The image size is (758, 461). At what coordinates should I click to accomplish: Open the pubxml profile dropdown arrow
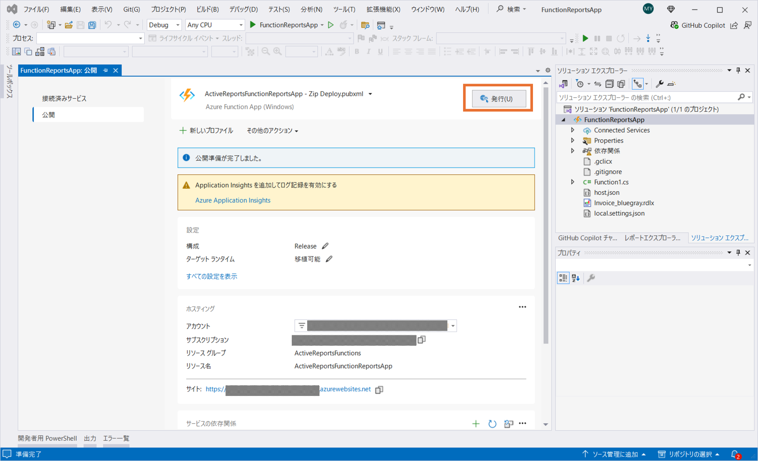[x=370, y=94]
